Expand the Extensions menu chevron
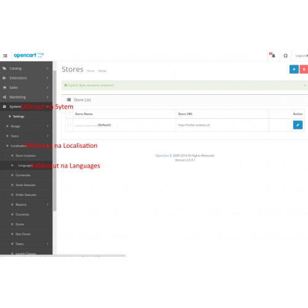This screenshot has width=308, height=308. click(47, 78)
